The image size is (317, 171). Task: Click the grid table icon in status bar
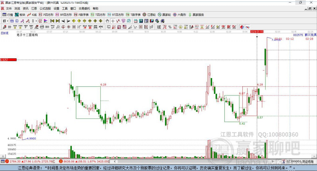pyautogui.click(x=2, y=161)
